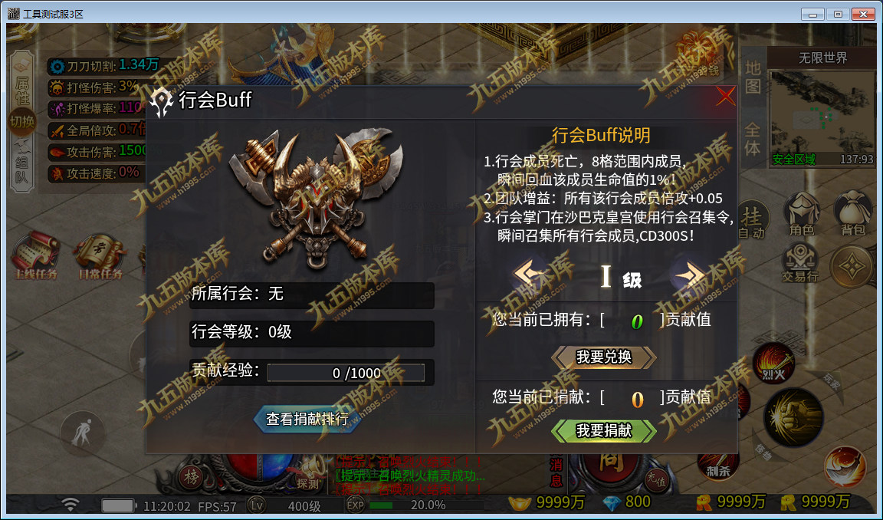Open the 主线任务 main quest scroll
883x520 pixels.
35,256
